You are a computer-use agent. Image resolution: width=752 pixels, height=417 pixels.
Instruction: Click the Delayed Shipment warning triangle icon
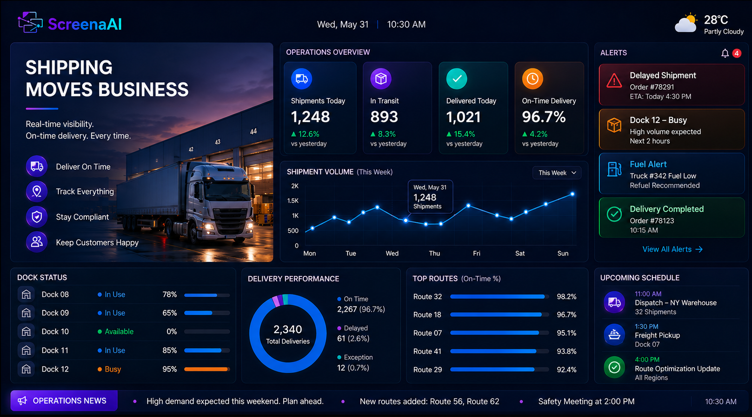[x=614, y=81]
